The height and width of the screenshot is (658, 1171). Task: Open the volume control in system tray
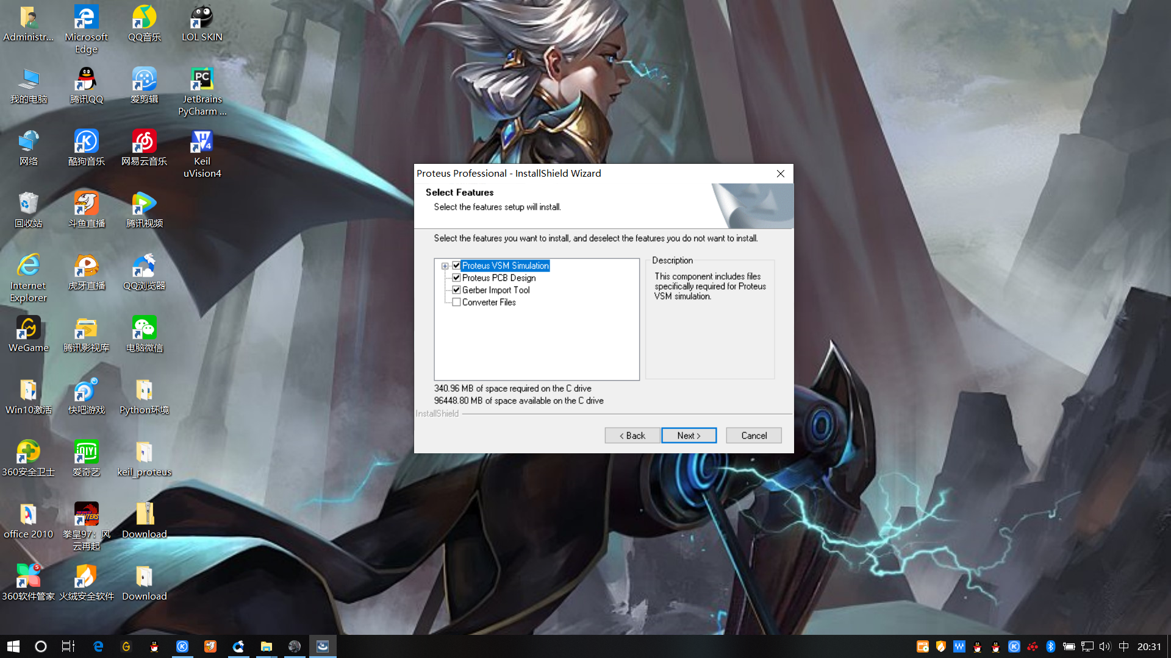pyautogui.click(x=1105, y=646)
